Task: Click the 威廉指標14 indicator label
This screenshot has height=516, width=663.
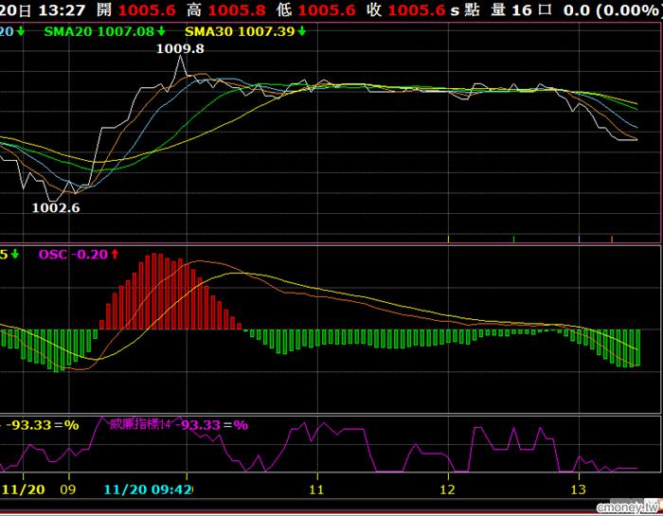Action: point(139,424)
